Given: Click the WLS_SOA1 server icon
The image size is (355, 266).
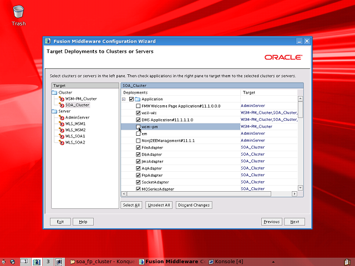Looking at the screenshot, I should 62,136.
